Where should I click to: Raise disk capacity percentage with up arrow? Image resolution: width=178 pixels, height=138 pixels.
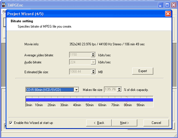coord(119,88)
